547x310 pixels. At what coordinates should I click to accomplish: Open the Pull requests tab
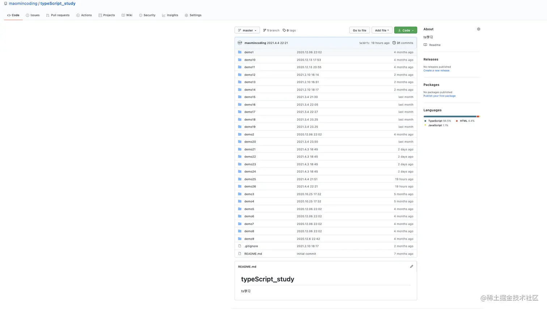pos(58,15)
